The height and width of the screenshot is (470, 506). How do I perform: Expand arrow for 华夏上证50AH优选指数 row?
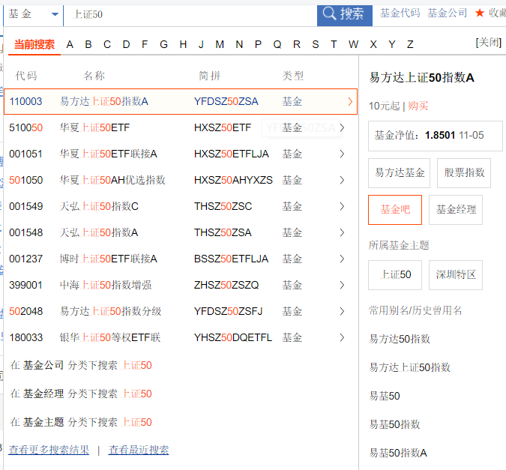pyautogui.click(x=342, y=180)
